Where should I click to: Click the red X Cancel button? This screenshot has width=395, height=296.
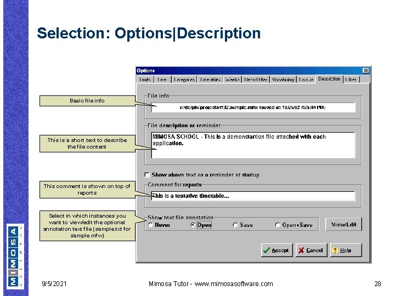pyautogui.click(x=312, y=250)
